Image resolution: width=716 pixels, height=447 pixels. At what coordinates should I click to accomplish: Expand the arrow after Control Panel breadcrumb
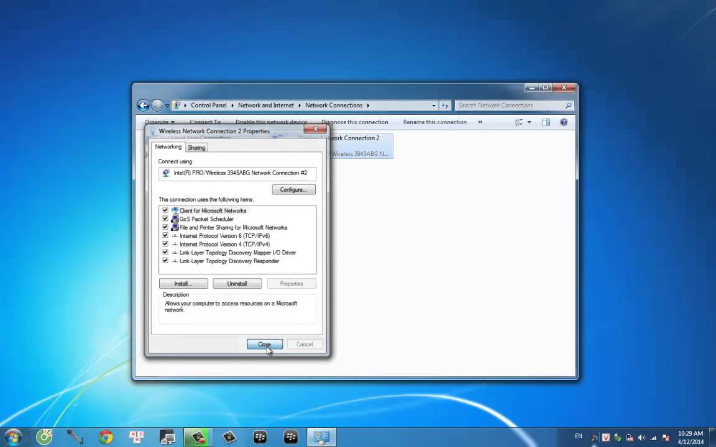[x=232, y=106]
